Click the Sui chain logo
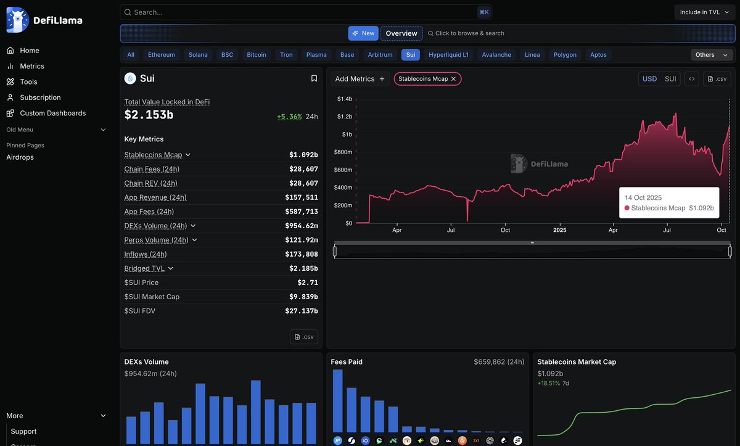The image size is (740, 446). pyautogui.click(x=130, y=78)
